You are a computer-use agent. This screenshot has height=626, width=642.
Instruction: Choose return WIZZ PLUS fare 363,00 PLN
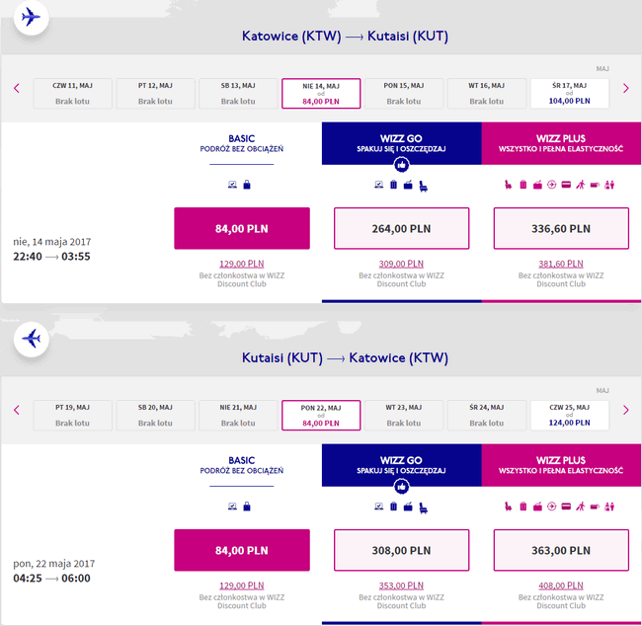point(561,550)
